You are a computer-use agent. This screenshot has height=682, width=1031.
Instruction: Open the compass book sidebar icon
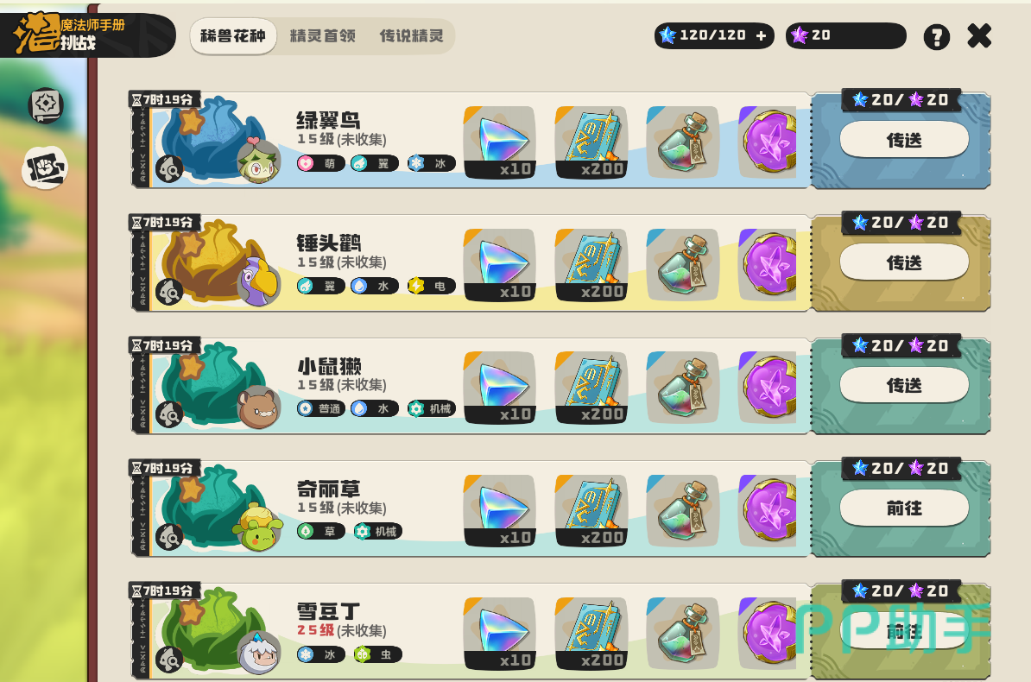click(46, 105)
